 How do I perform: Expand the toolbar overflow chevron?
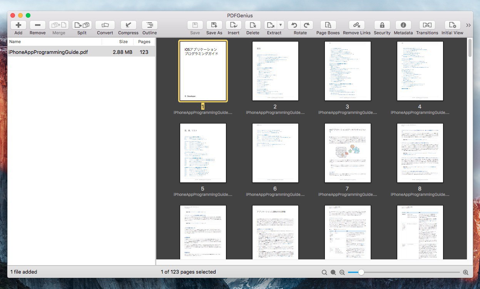coord(468,25)
